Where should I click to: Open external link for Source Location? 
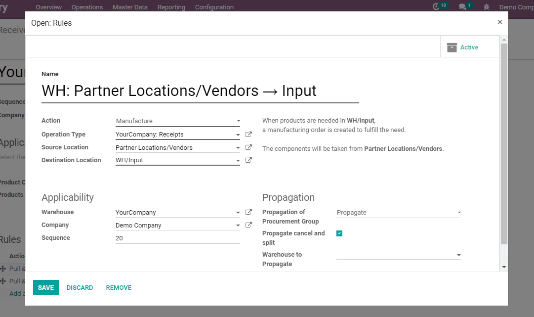click(248, 147)
